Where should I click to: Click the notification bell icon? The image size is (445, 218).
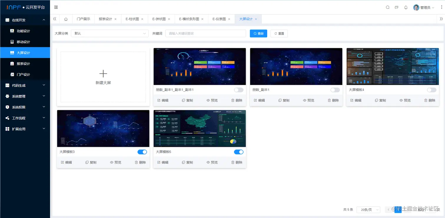[406, 7]
